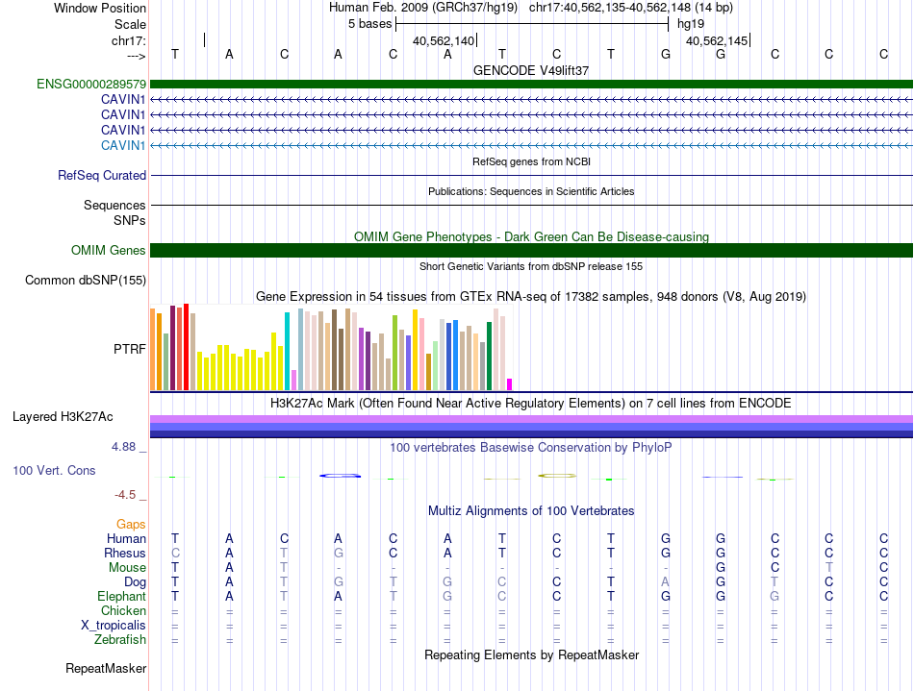Open the PTRF expression label
Viewport: 914px width, 691px height.
pos(130,349)
